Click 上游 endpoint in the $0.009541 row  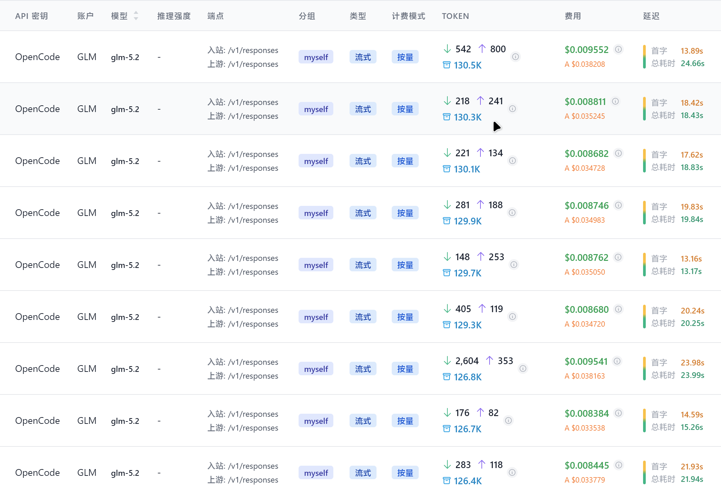(243, 376)
